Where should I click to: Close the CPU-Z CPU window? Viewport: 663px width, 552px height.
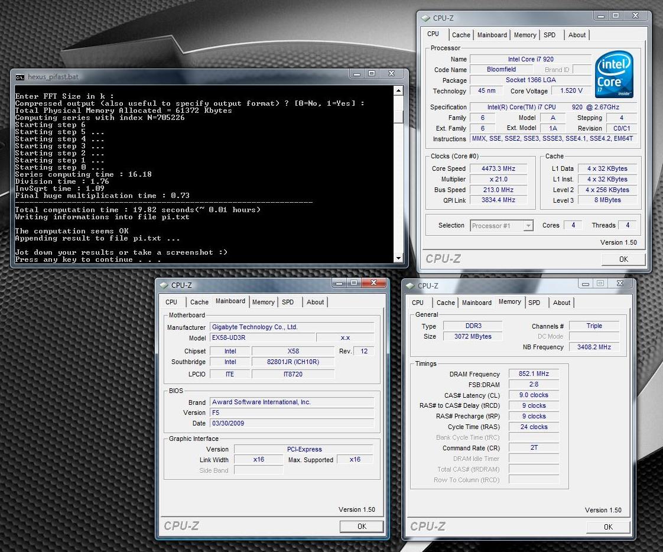[x=635, y=15]
